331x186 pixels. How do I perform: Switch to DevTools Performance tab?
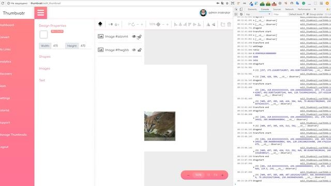pos(304,9)
